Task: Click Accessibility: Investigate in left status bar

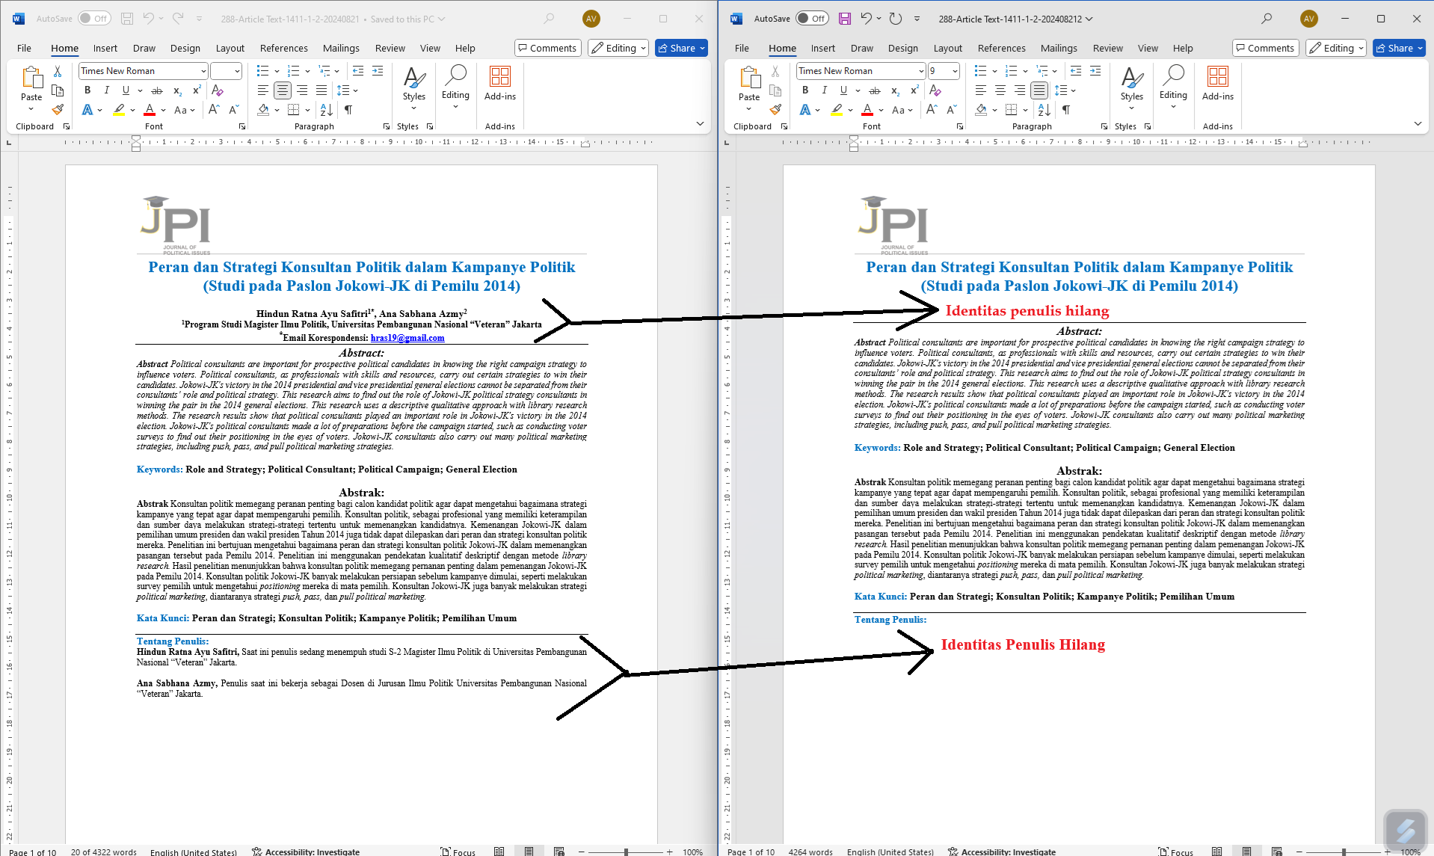Action: [306, 852]
